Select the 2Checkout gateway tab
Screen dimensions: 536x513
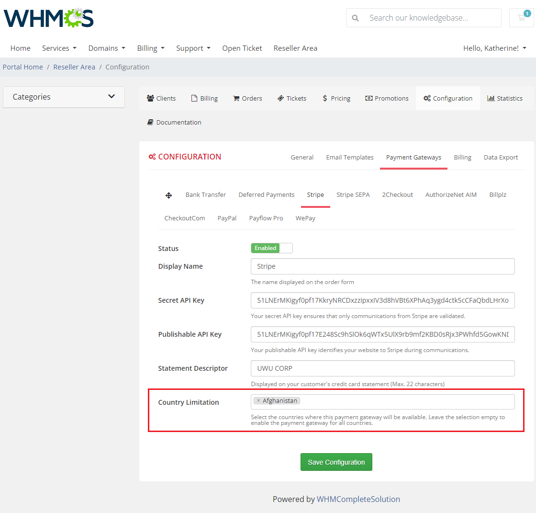click(x=398, y=194)
